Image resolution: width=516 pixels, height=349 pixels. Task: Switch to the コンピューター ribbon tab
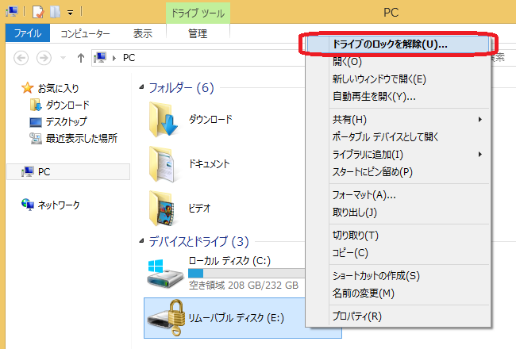85,33
